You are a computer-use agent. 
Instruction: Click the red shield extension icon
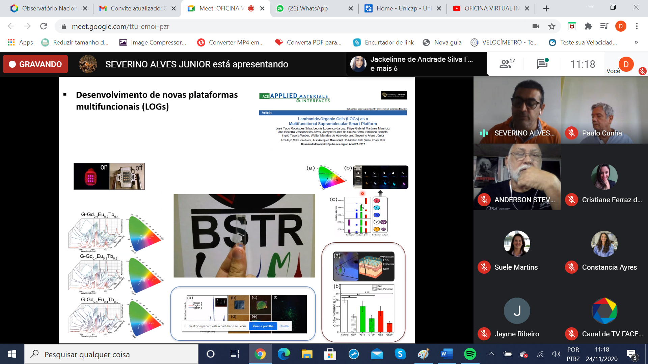(x=572, y=26)
